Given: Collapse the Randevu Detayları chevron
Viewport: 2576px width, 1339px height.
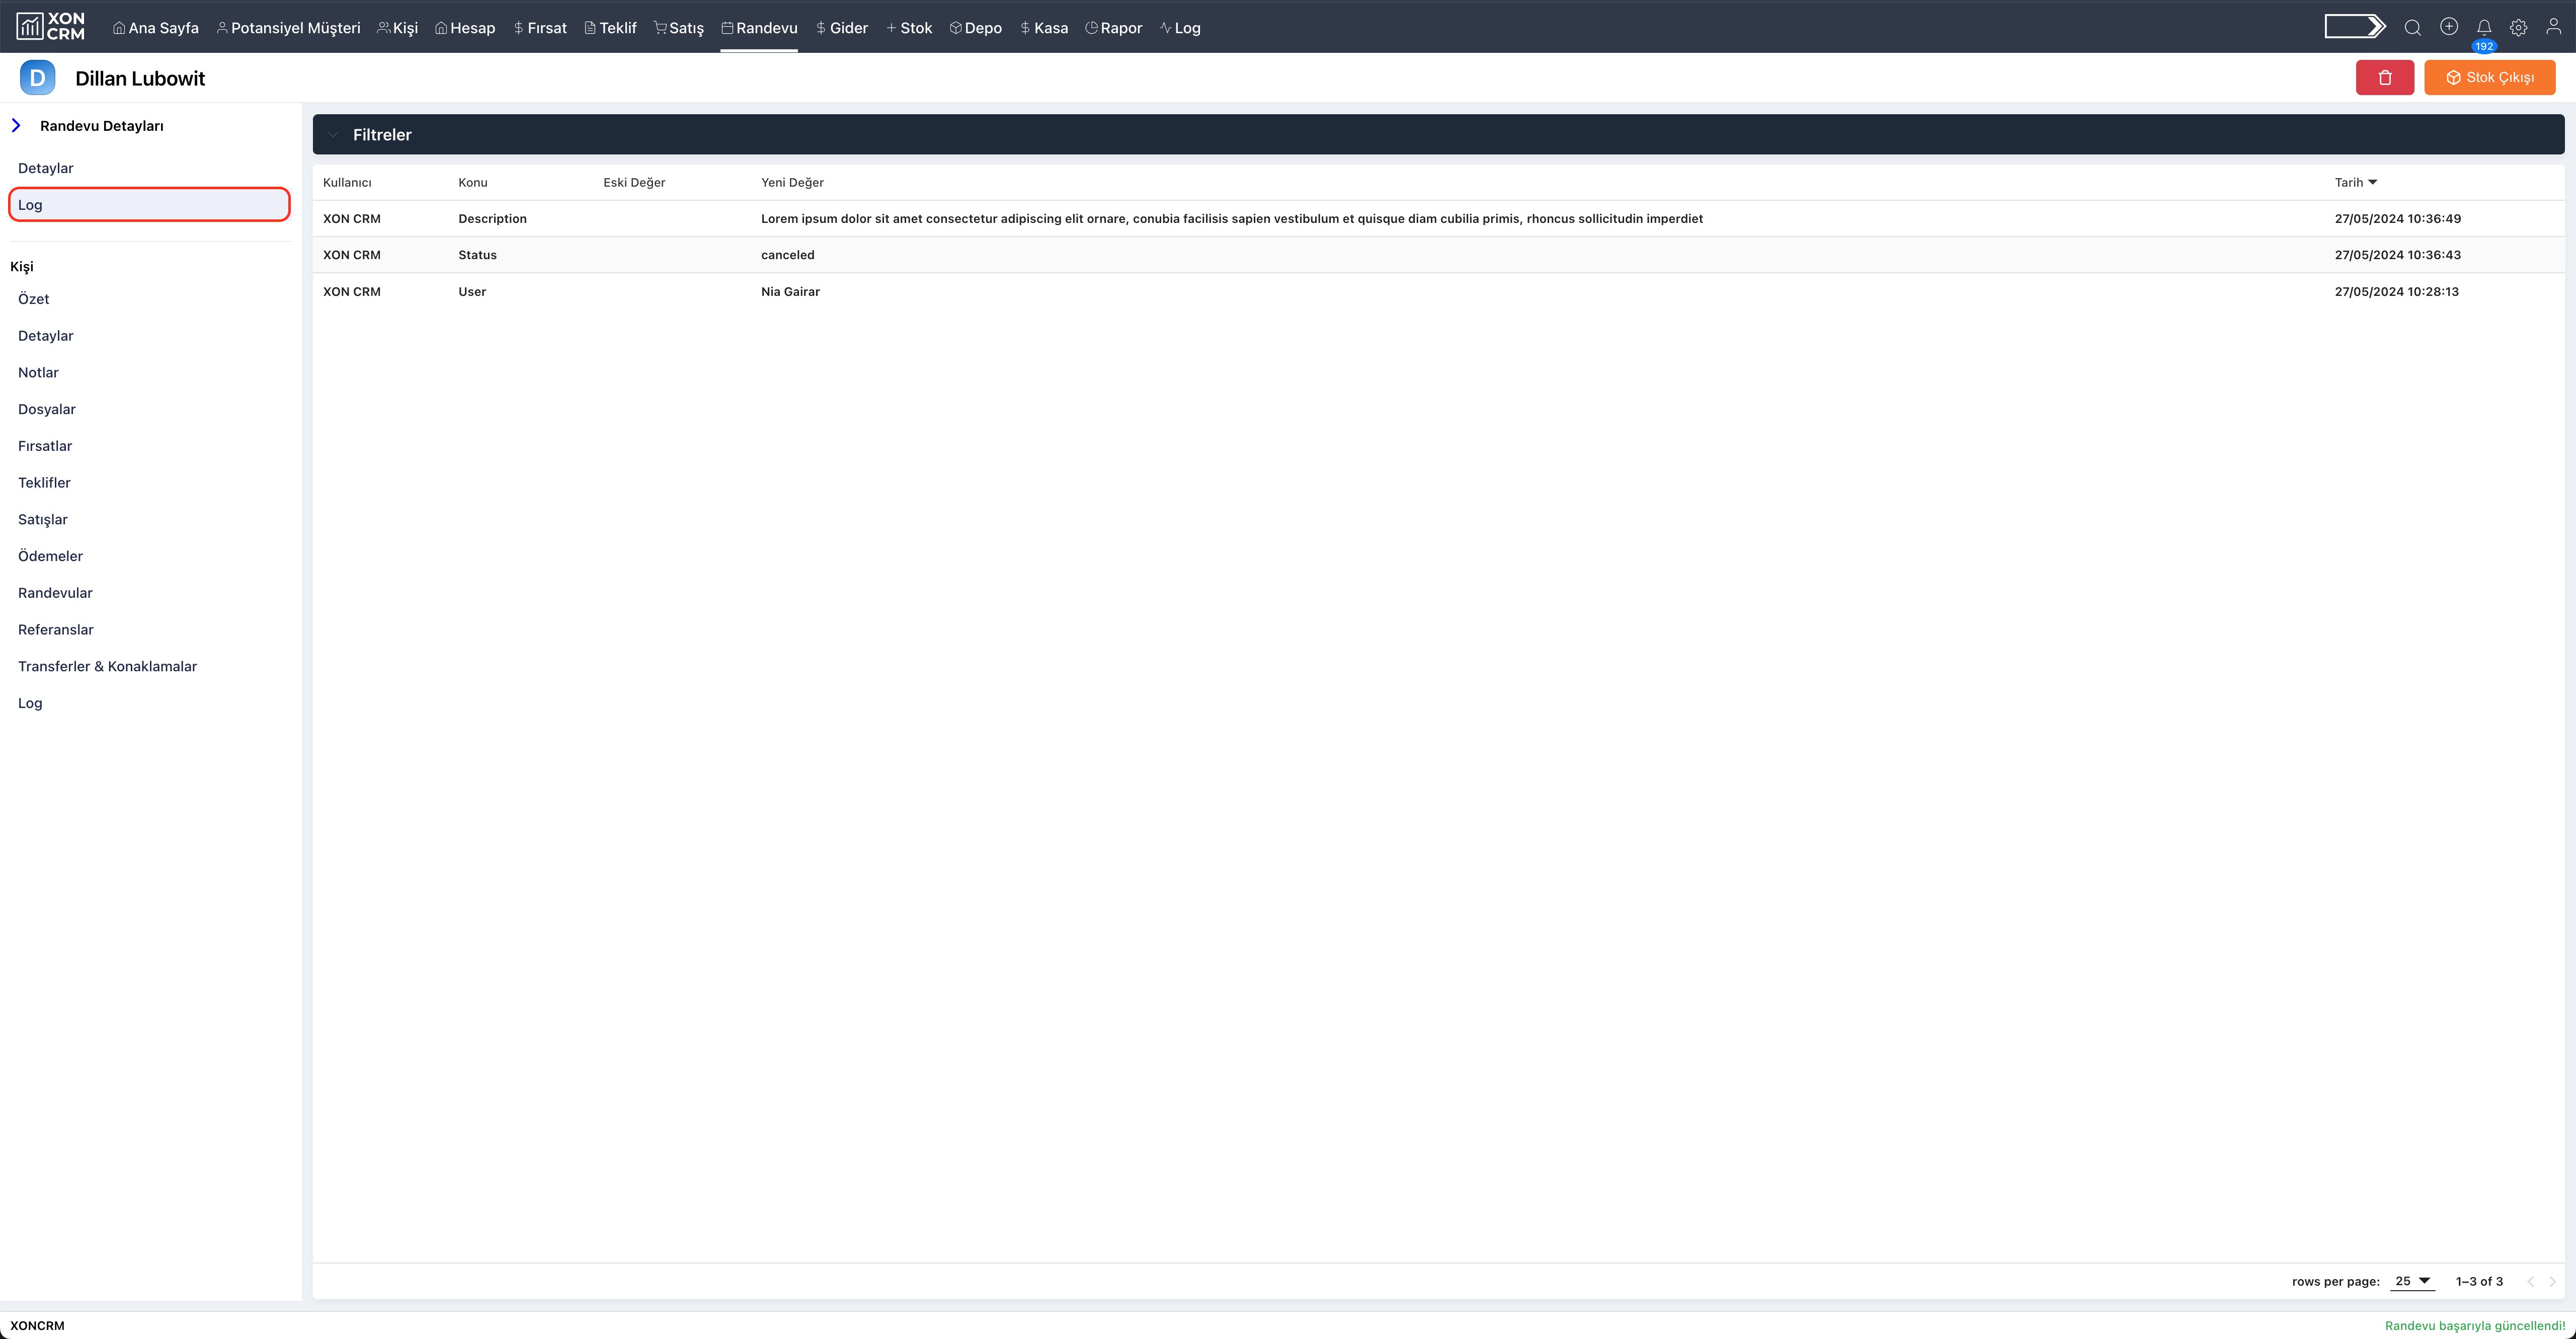Looking at the screenshot, I should point(16,125).
